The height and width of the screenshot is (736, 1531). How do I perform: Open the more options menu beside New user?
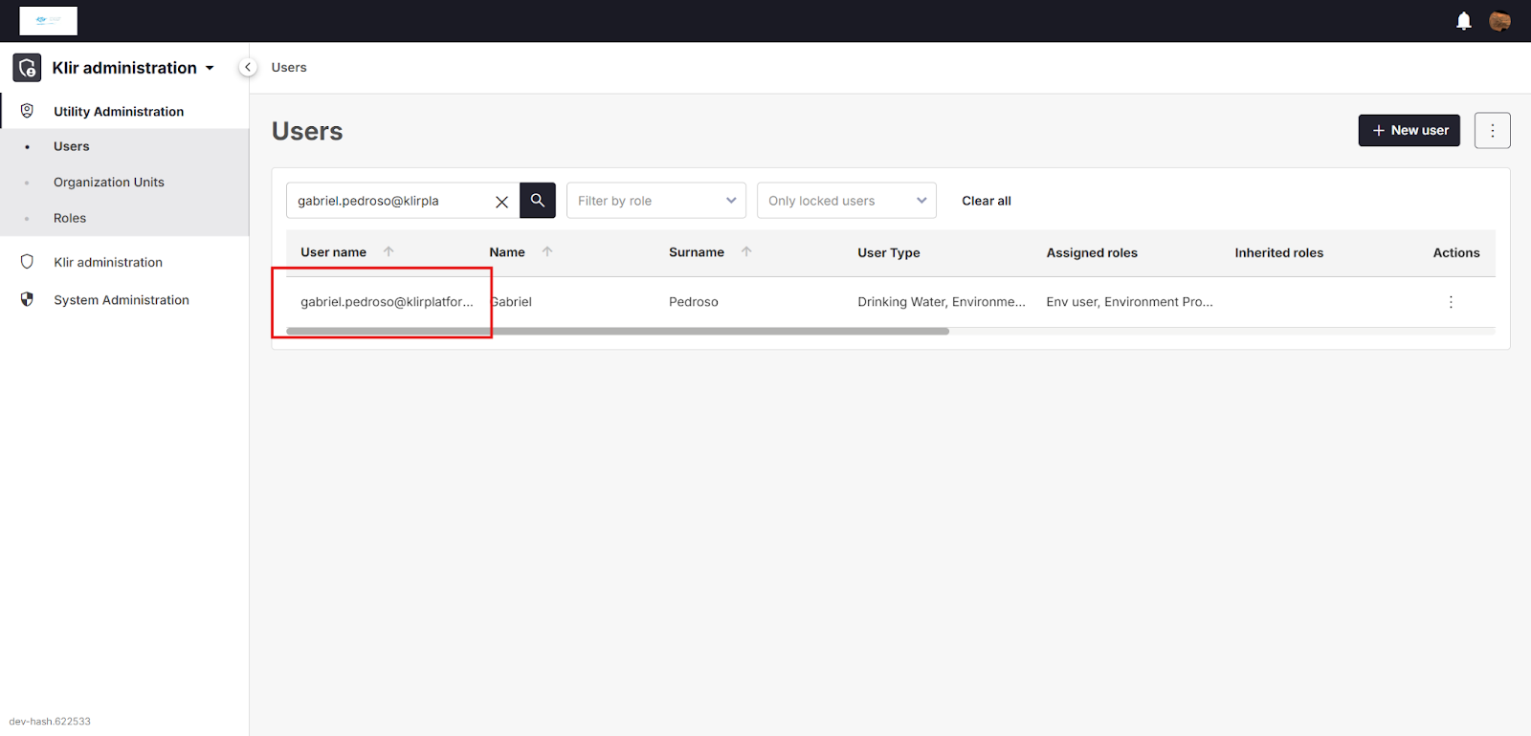click(1492, 130)
